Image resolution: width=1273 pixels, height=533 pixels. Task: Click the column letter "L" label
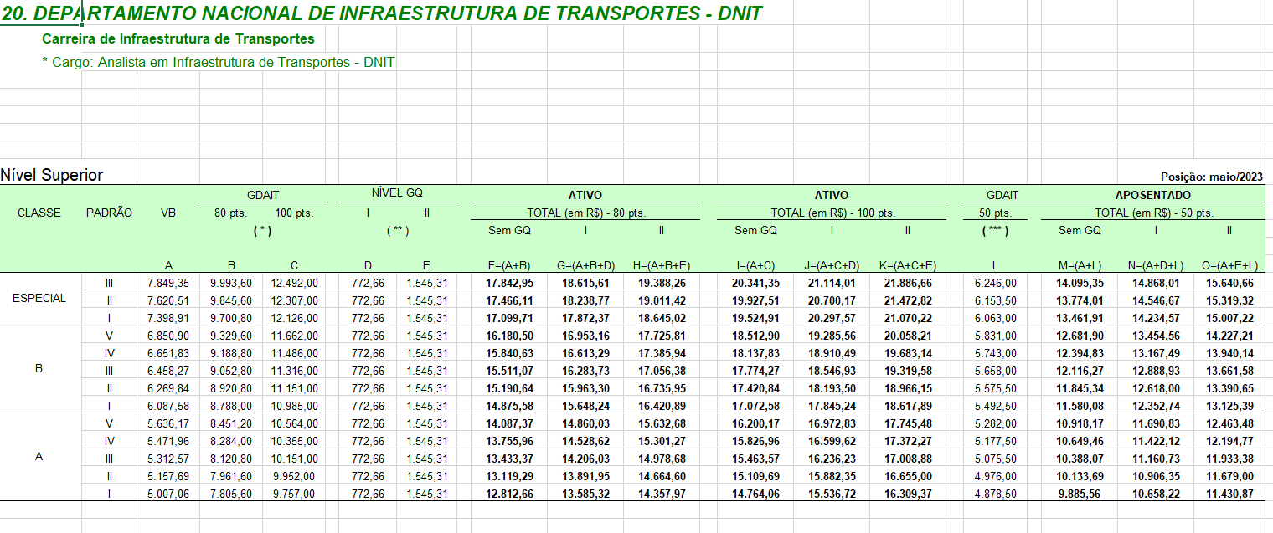996,265
